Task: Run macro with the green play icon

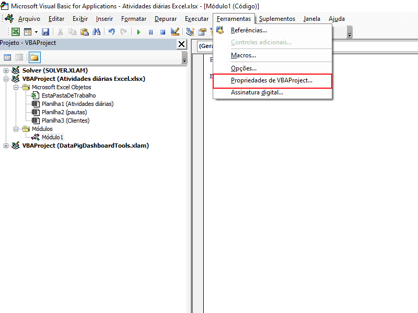Action: (x=138, y=32)
